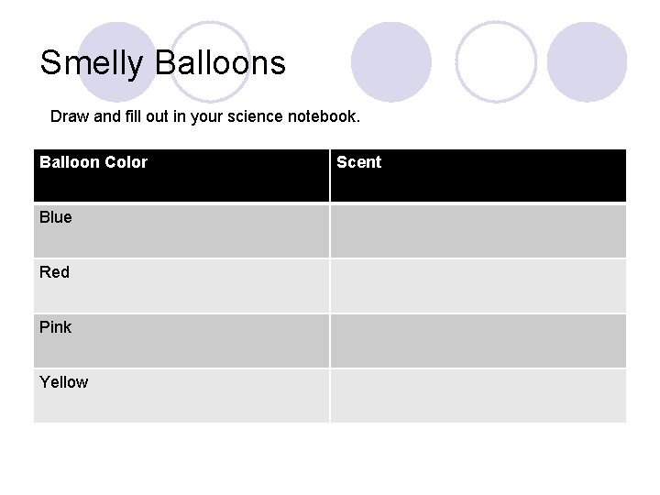The image size is (660, 495).
Task: Select the Pink row label cell
Action: click(181, 340)
